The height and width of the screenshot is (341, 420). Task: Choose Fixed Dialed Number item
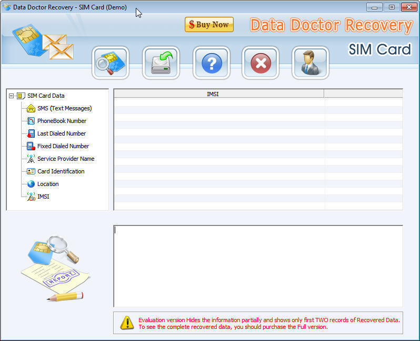[63, 146]
